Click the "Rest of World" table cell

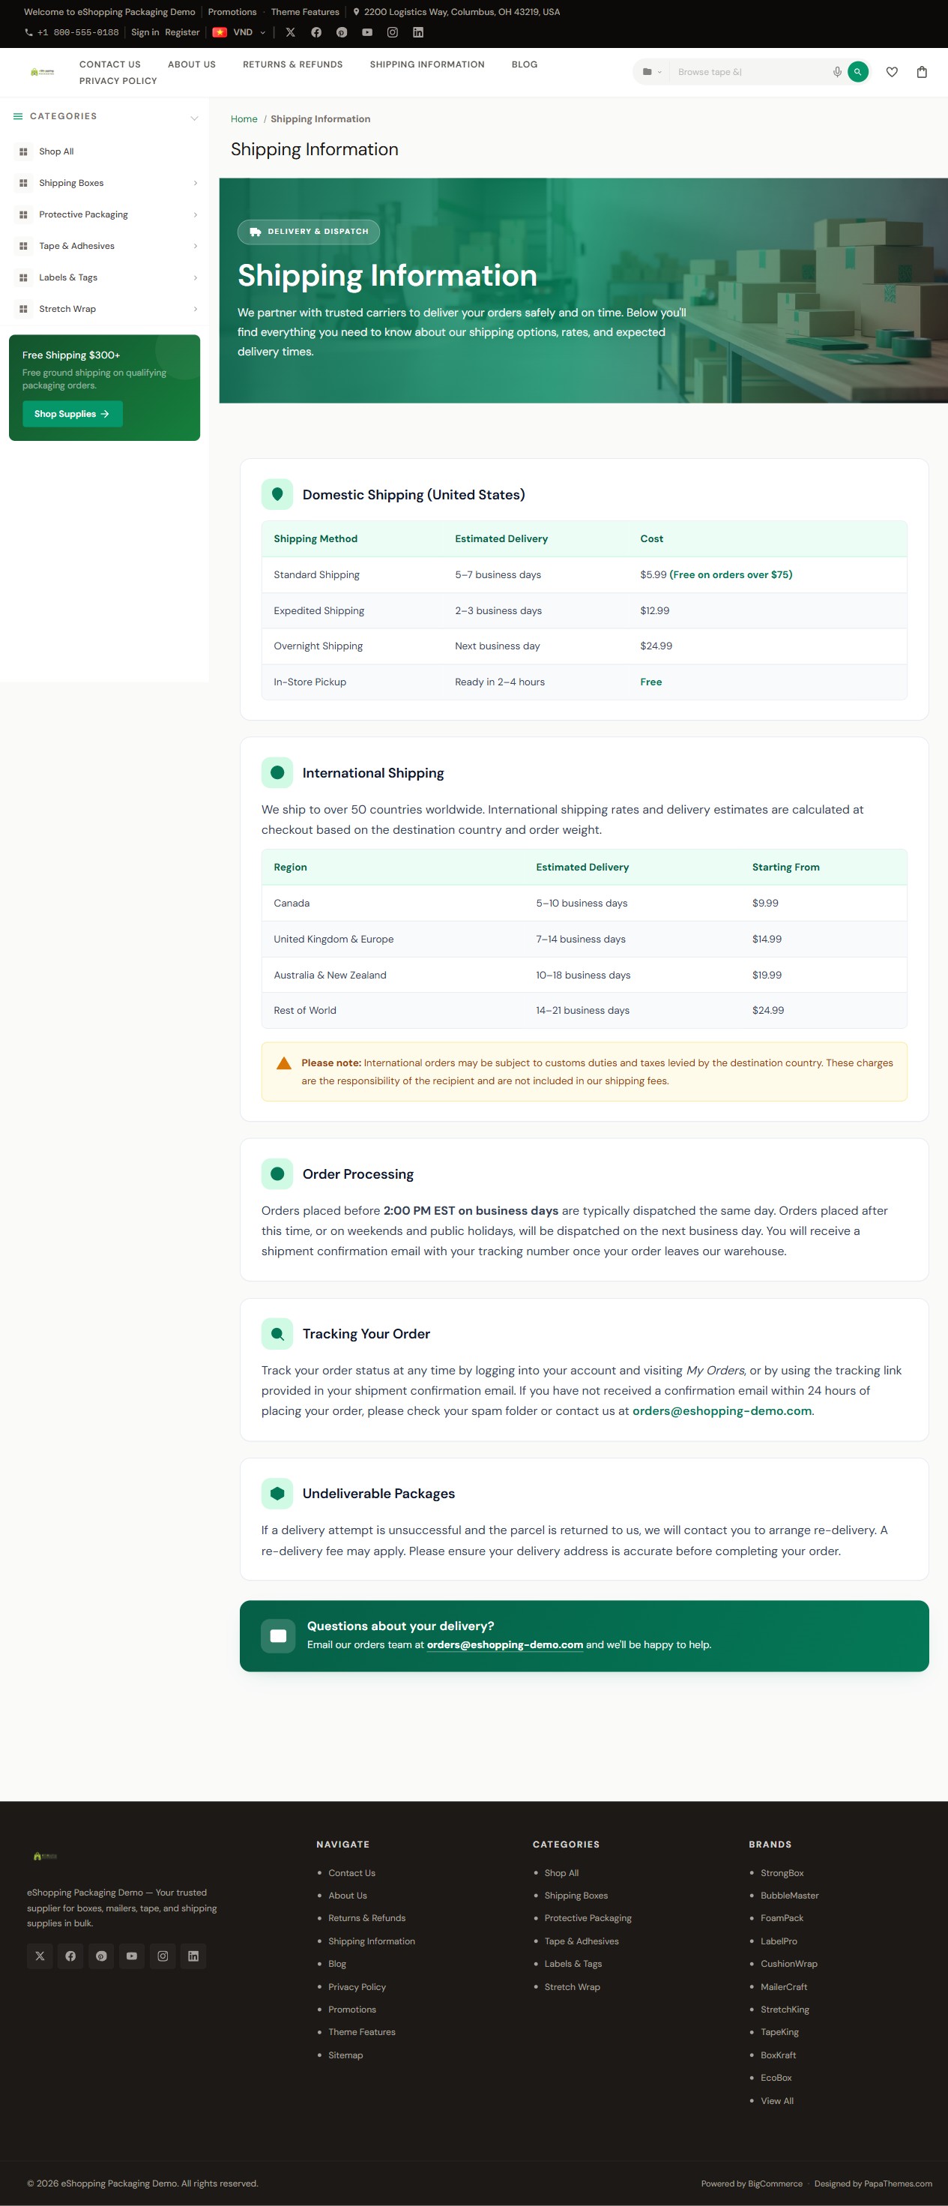click(304, 1011)
